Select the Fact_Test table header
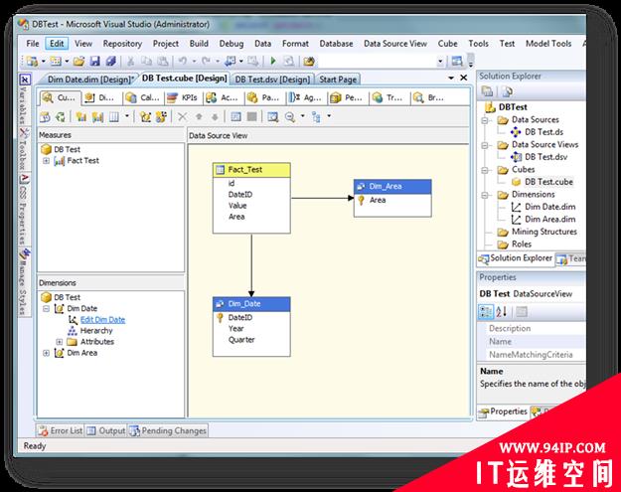The height and width of the screenshot is (492, 621). 251,170
